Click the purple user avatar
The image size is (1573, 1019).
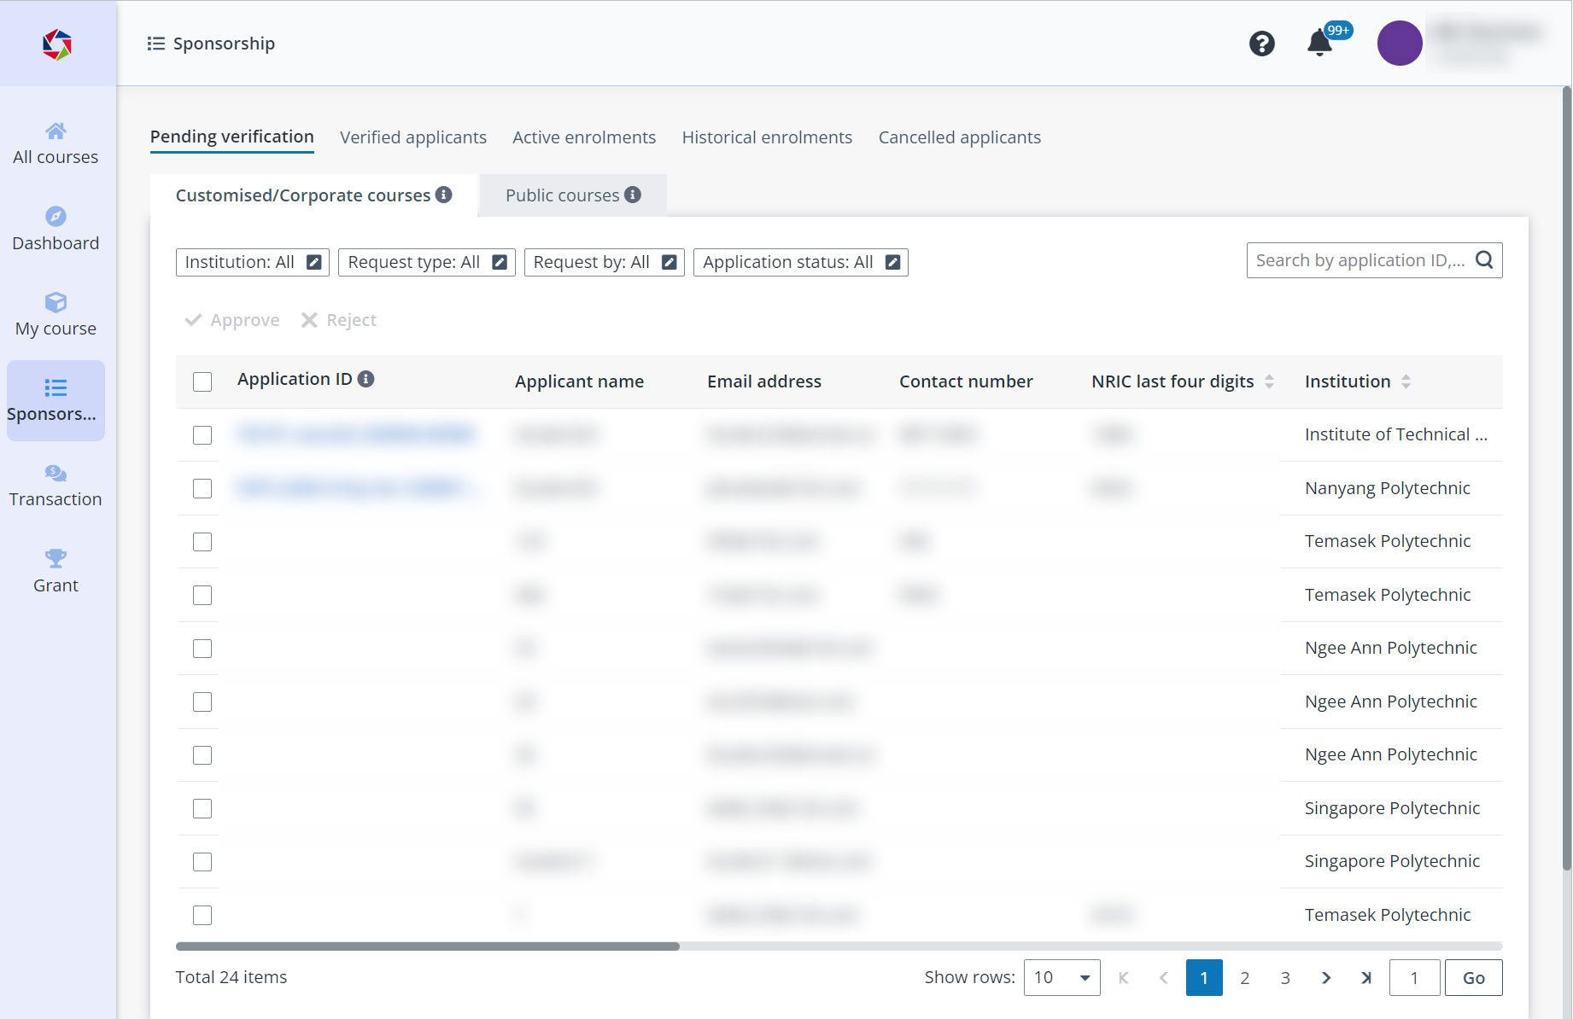[x=1400, y=44]
